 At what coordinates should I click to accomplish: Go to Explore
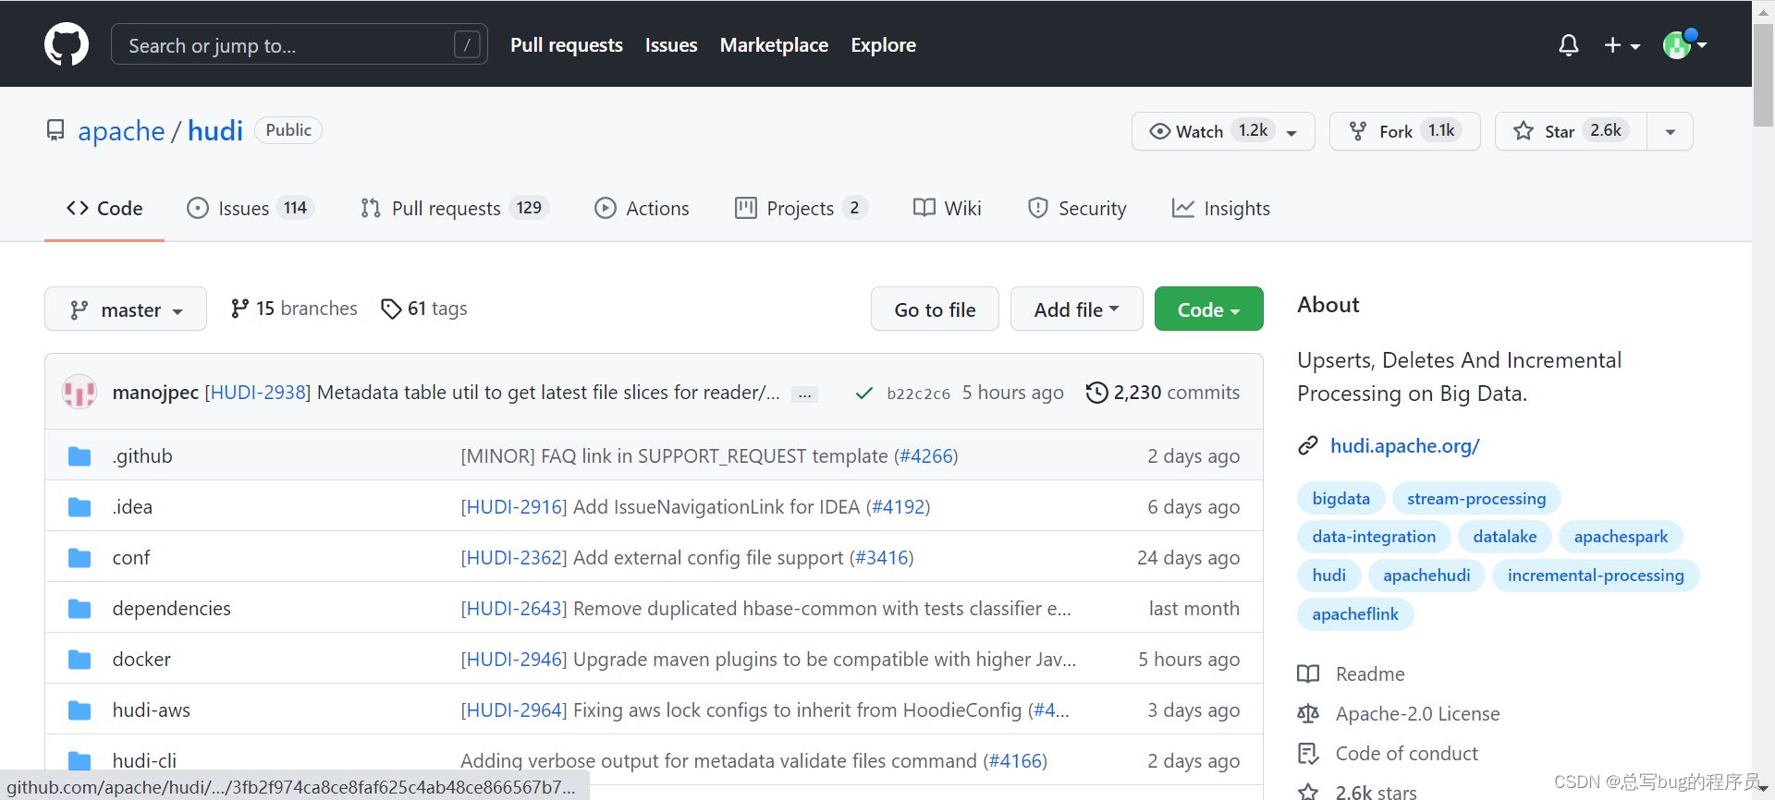click(883, 44)
